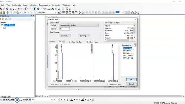Refresh the map view
Screen dimensions: 185x104
(x=42, y=96)
